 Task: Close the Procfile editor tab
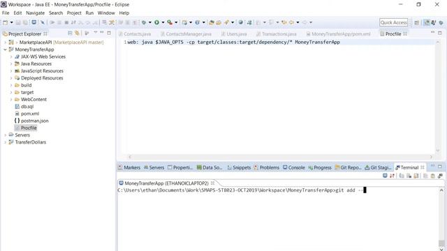pos(405,34)
